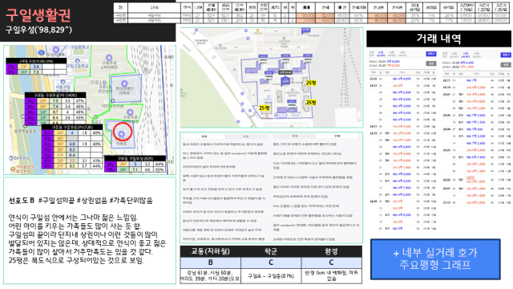Click the 구로동 구로주공1차 (1400) table header
This screenshot has height=289, width=513.
55,95
